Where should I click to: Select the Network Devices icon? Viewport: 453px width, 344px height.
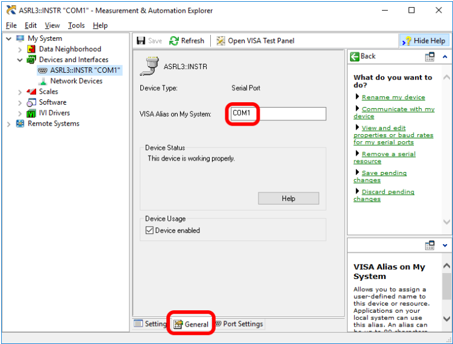tap(43, 81)
